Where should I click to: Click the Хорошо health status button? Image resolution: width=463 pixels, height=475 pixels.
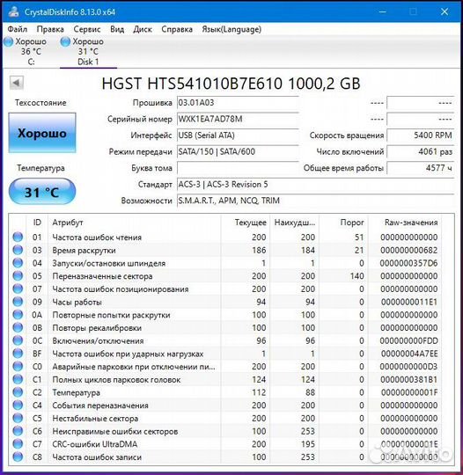click(x=42, y=133)
